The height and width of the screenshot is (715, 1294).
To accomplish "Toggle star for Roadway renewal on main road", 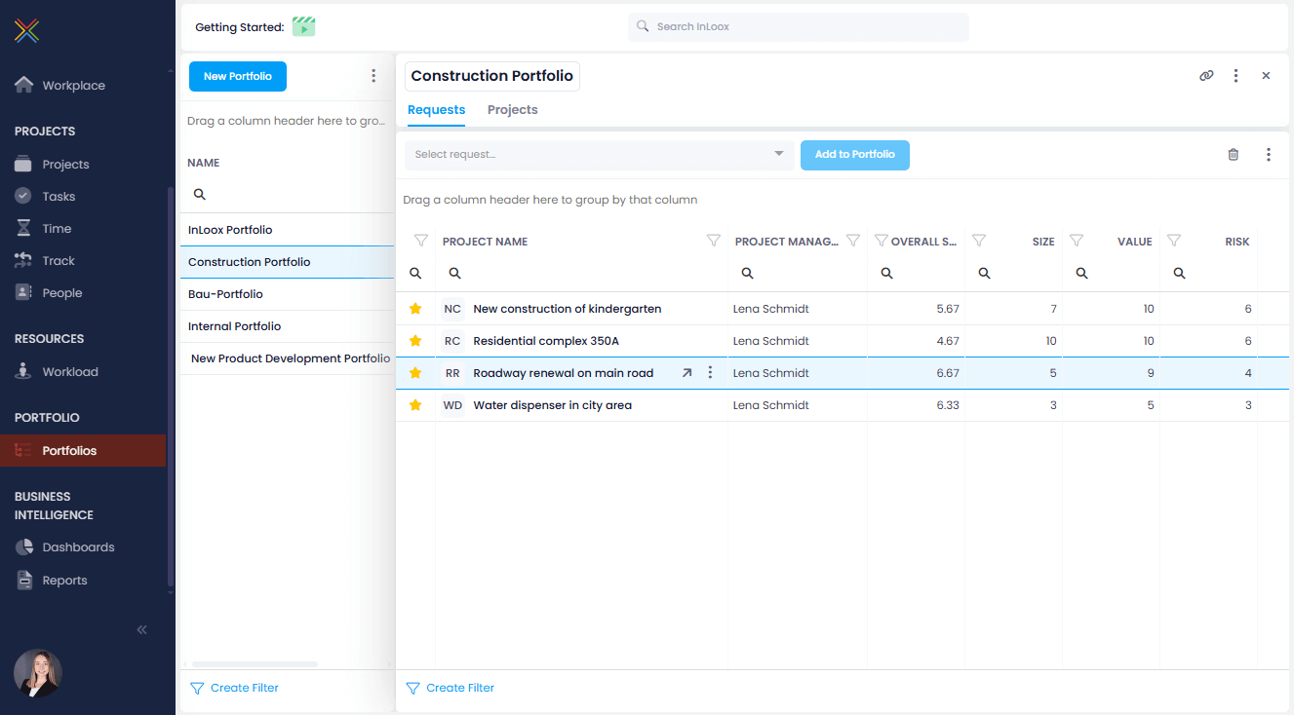I will point(415,373).
